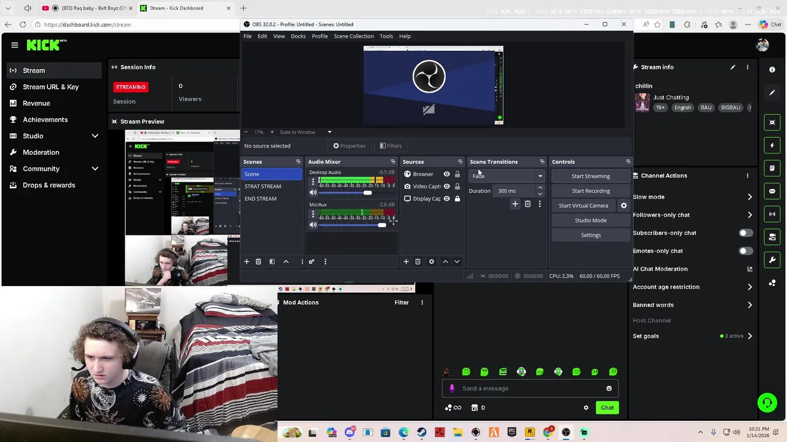Open OBS Settings button
The width and height of the screenshot is (787, 442).
591,235
